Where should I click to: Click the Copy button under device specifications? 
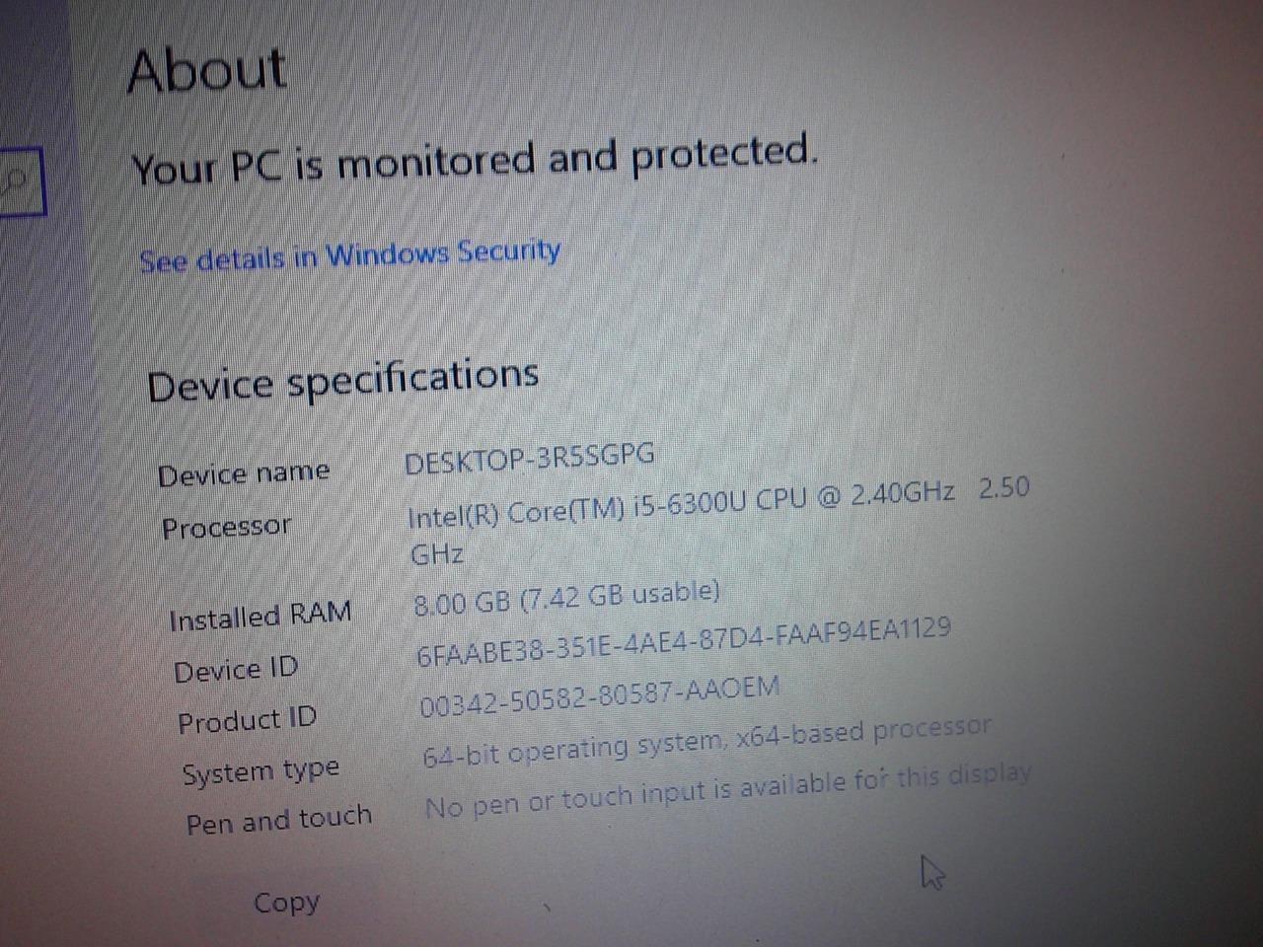pyautogui.click(x=286, y=903)
